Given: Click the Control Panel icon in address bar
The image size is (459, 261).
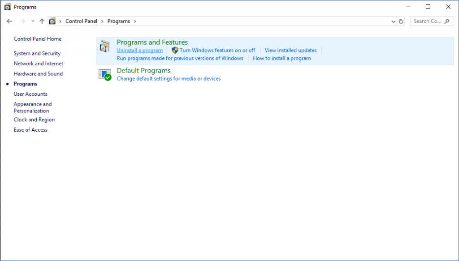Looking at the screenshot, I should point(52,21).
